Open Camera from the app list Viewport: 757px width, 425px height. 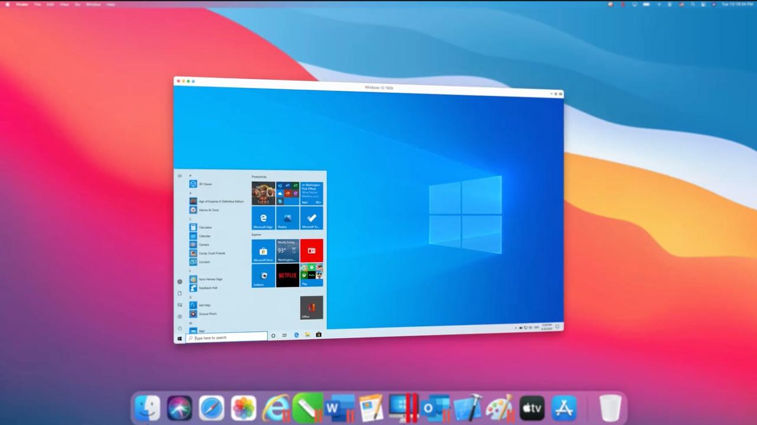point(199,244)
